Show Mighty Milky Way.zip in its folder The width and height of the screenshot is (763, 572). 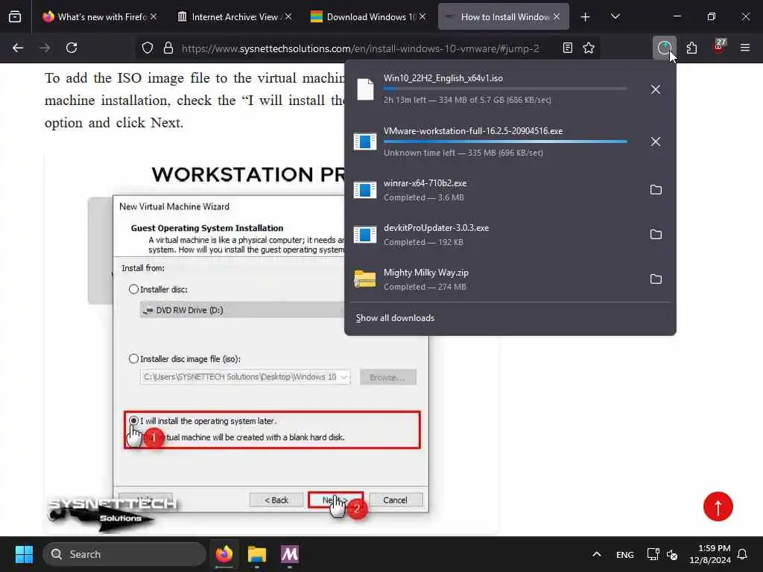(x=656, y=279)
